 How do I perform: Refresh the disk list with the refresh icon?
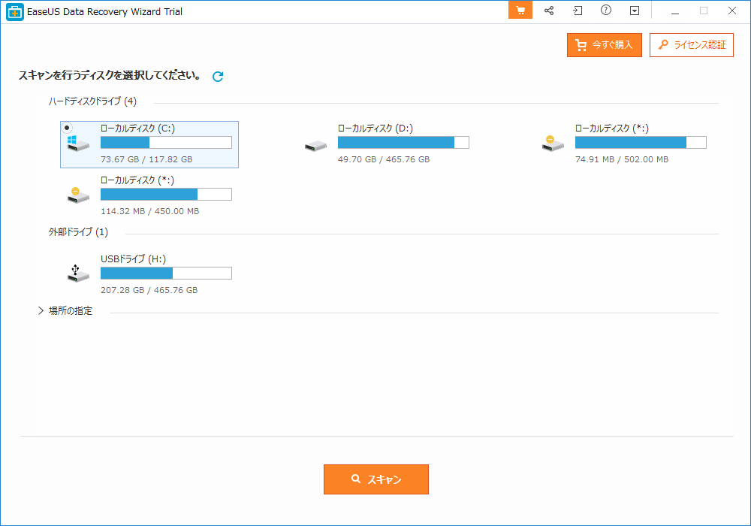point(218,77)
